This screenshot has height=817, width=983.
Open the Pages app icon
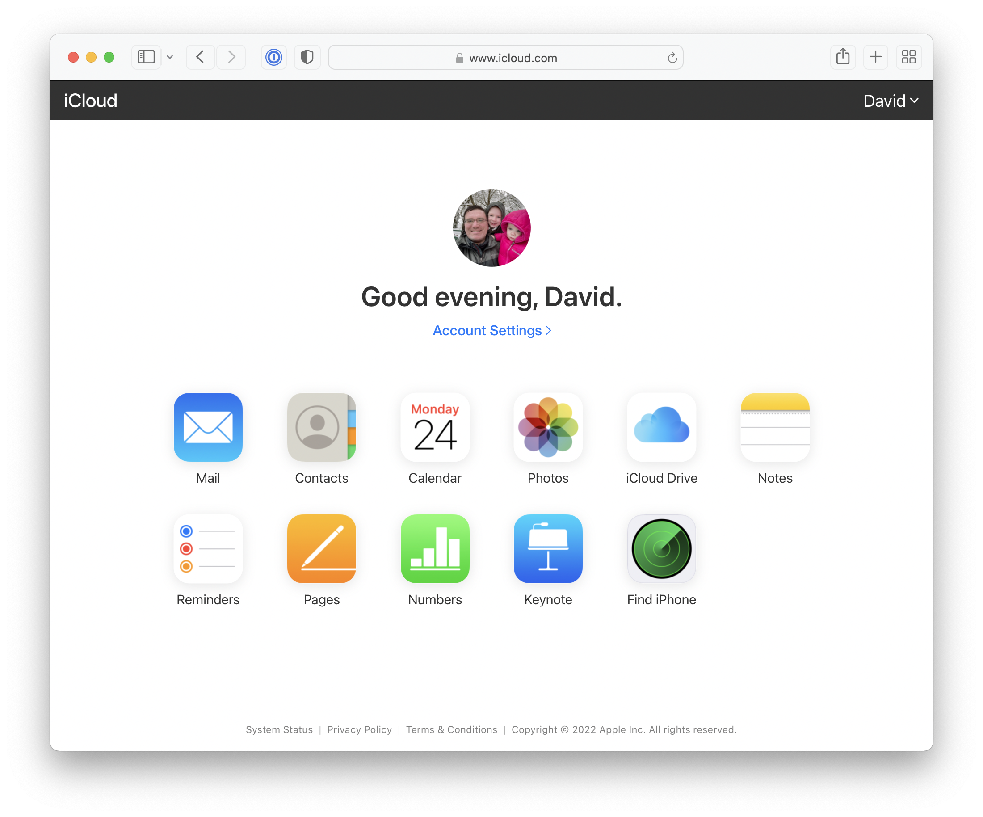(322, 549)
